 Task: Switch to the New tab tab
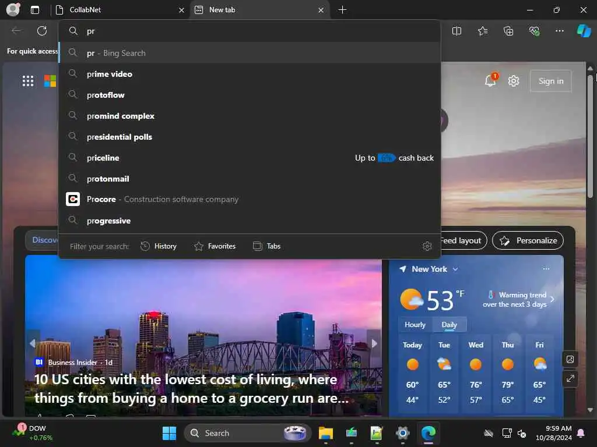coord(259,10)
